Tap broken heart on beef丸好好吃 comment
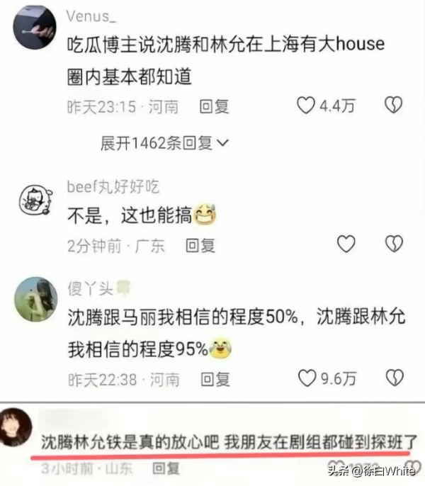 tap(394, 244)
